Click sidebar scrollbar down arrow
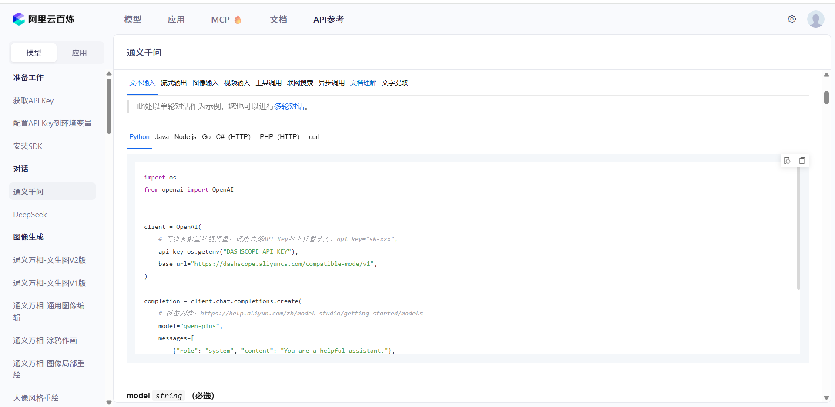The height and width of the screenshot is (407, 835). point(109,403)
